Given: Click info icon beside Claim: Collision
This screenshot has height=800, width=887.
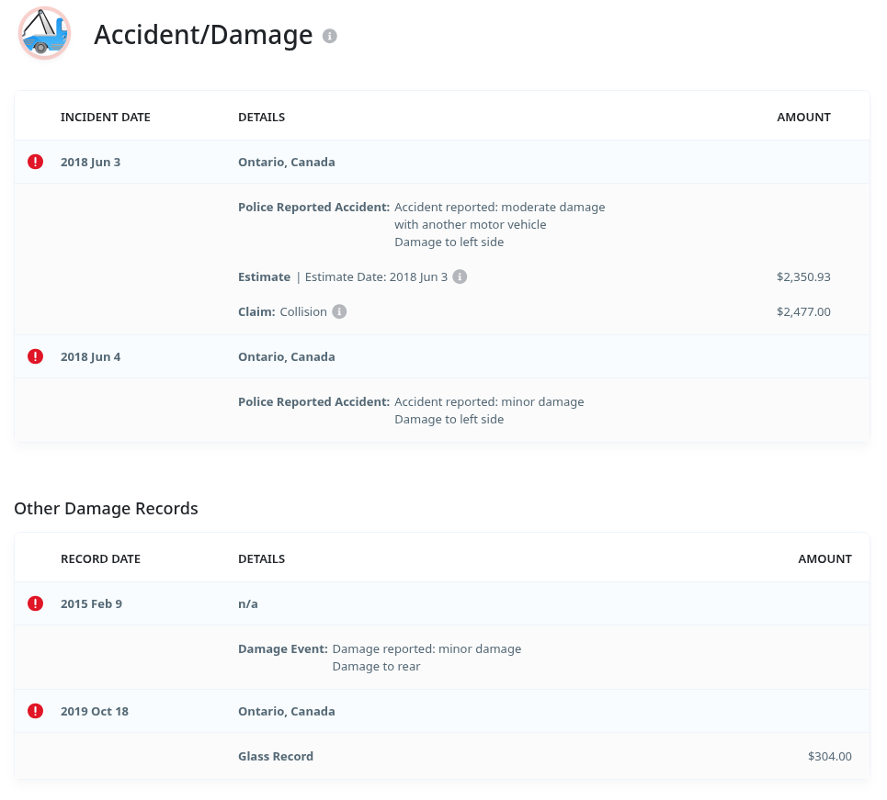Looking at the screenshot, I should point(339,312).
